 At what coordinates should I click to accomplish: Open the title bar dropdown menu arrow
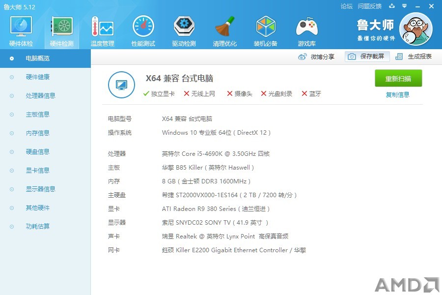coord(404,6)
